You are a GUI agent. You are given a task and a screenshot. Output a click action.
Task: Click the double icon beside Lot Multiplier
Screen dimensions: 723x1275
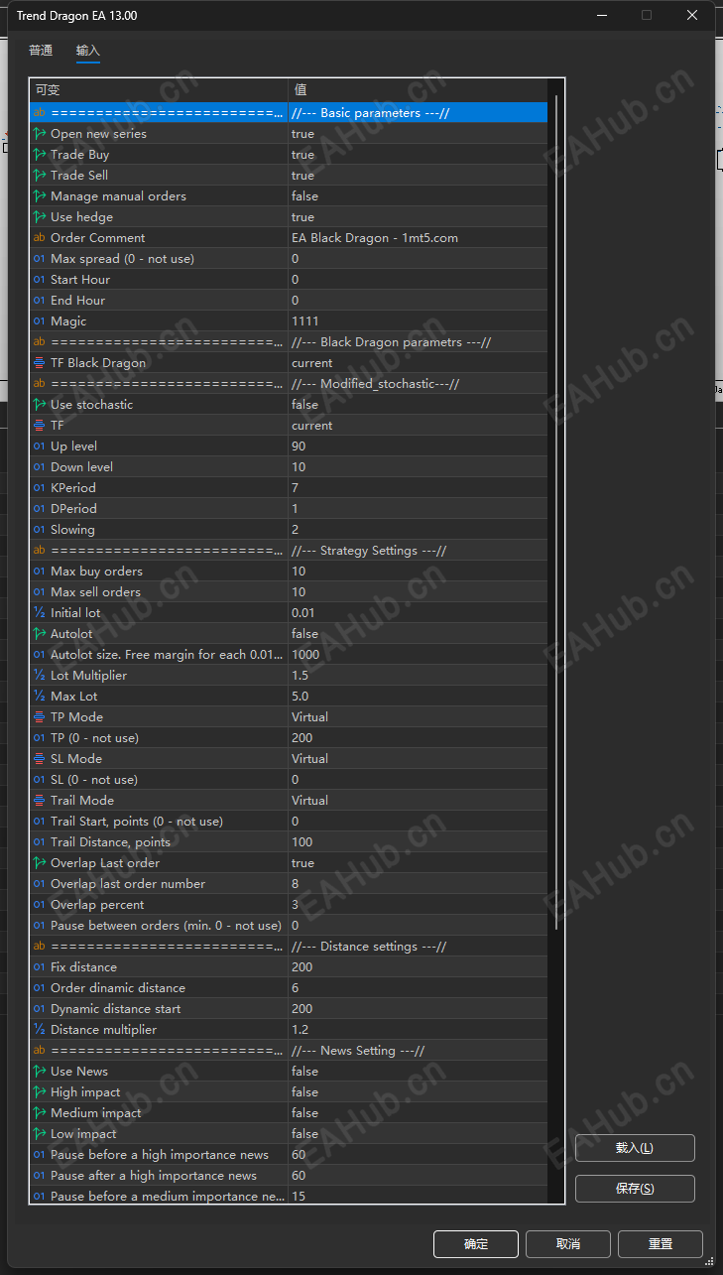pos(40,676)
